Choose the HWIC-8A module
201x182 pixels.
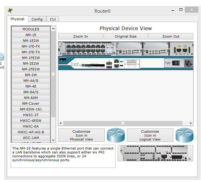pos(31,126)
